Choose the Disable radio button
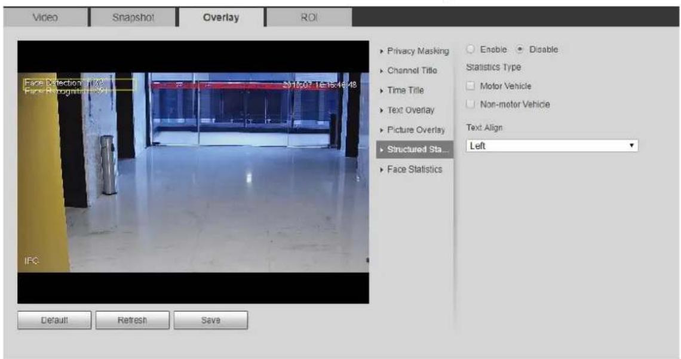Image resolution: width=681 pixels, height=359 pixels. click(x=520, y=49)
